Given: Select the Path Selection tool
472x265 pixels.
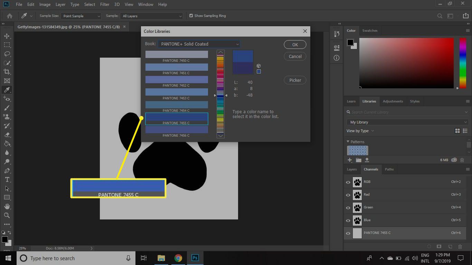Looking at the screenshot, I should tap(7, 189).
